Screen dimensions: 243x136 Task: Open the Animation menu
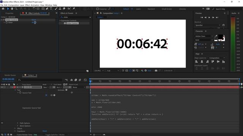point(35,5)
